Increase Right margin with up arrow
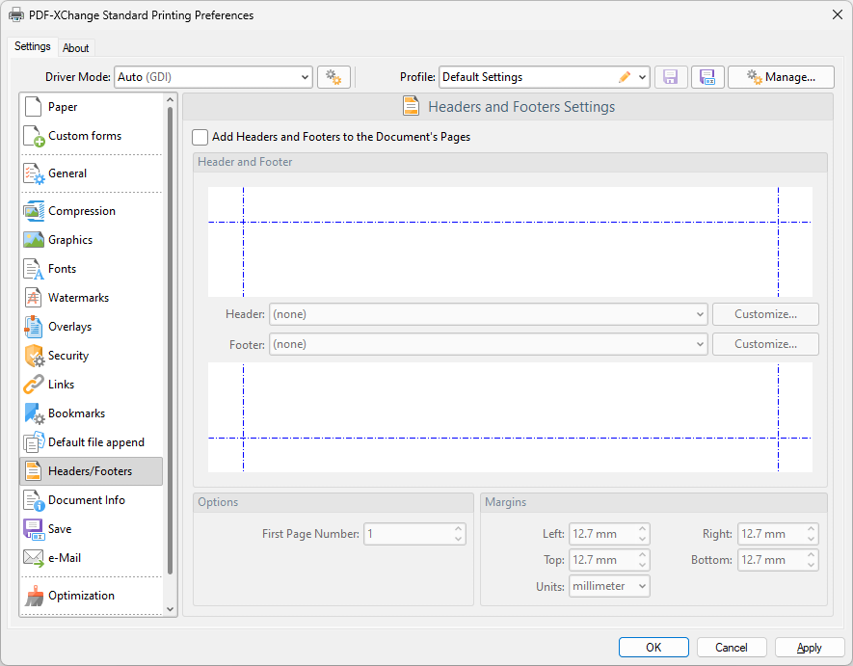The image size is (853, 666). 812,529
